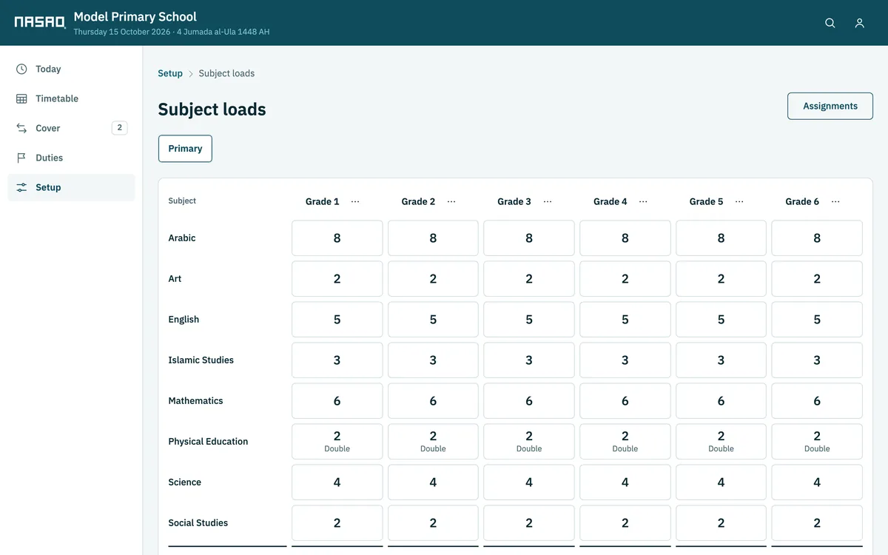Image resolution: width=888 pixels, height=555 pixels.
Task: Click the Today clock icon
Action: 21,69
